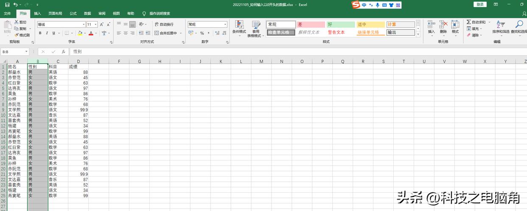Toggle Wrap Text (自动换行)

pos(164,25)
